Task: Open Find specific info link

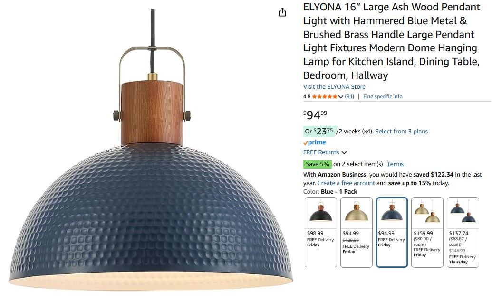Action: [383, 96]
